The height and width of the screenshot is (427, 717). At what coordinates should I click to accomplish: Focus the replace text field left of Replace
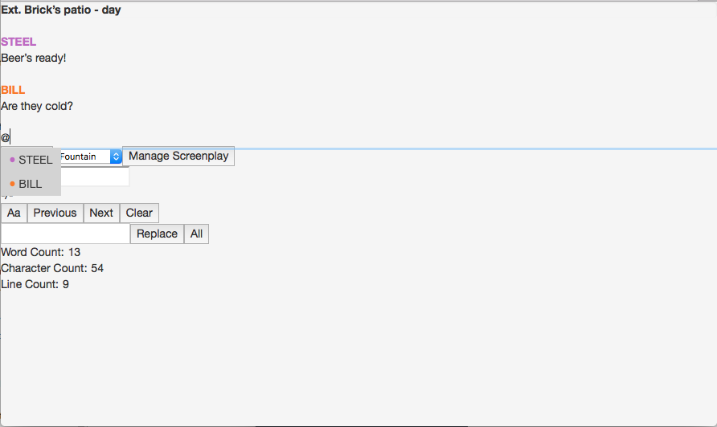click(x=65, y=234)
